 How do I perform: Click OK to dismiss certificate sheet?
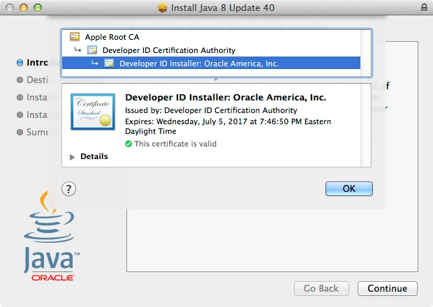click(x=349, y=188)
